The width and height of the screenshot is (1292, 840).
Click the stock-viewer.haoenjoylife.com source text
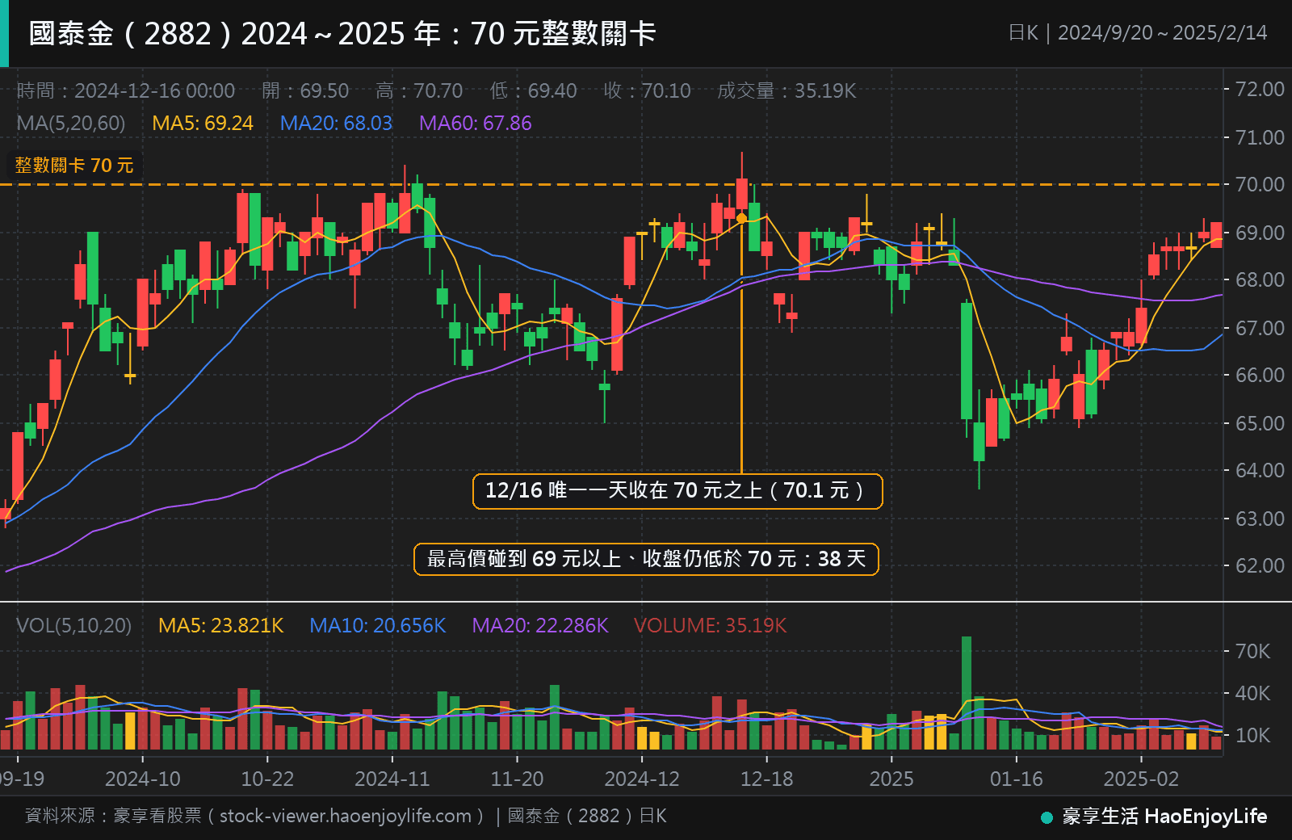[x=346, y=817]
